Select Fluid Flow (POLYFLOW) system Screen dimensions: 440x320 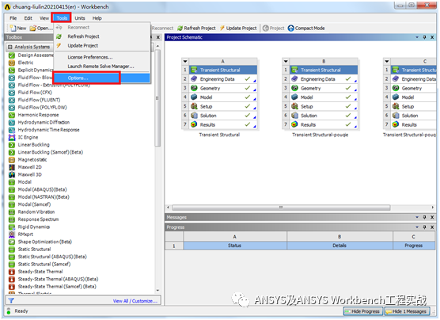[43, 107]
